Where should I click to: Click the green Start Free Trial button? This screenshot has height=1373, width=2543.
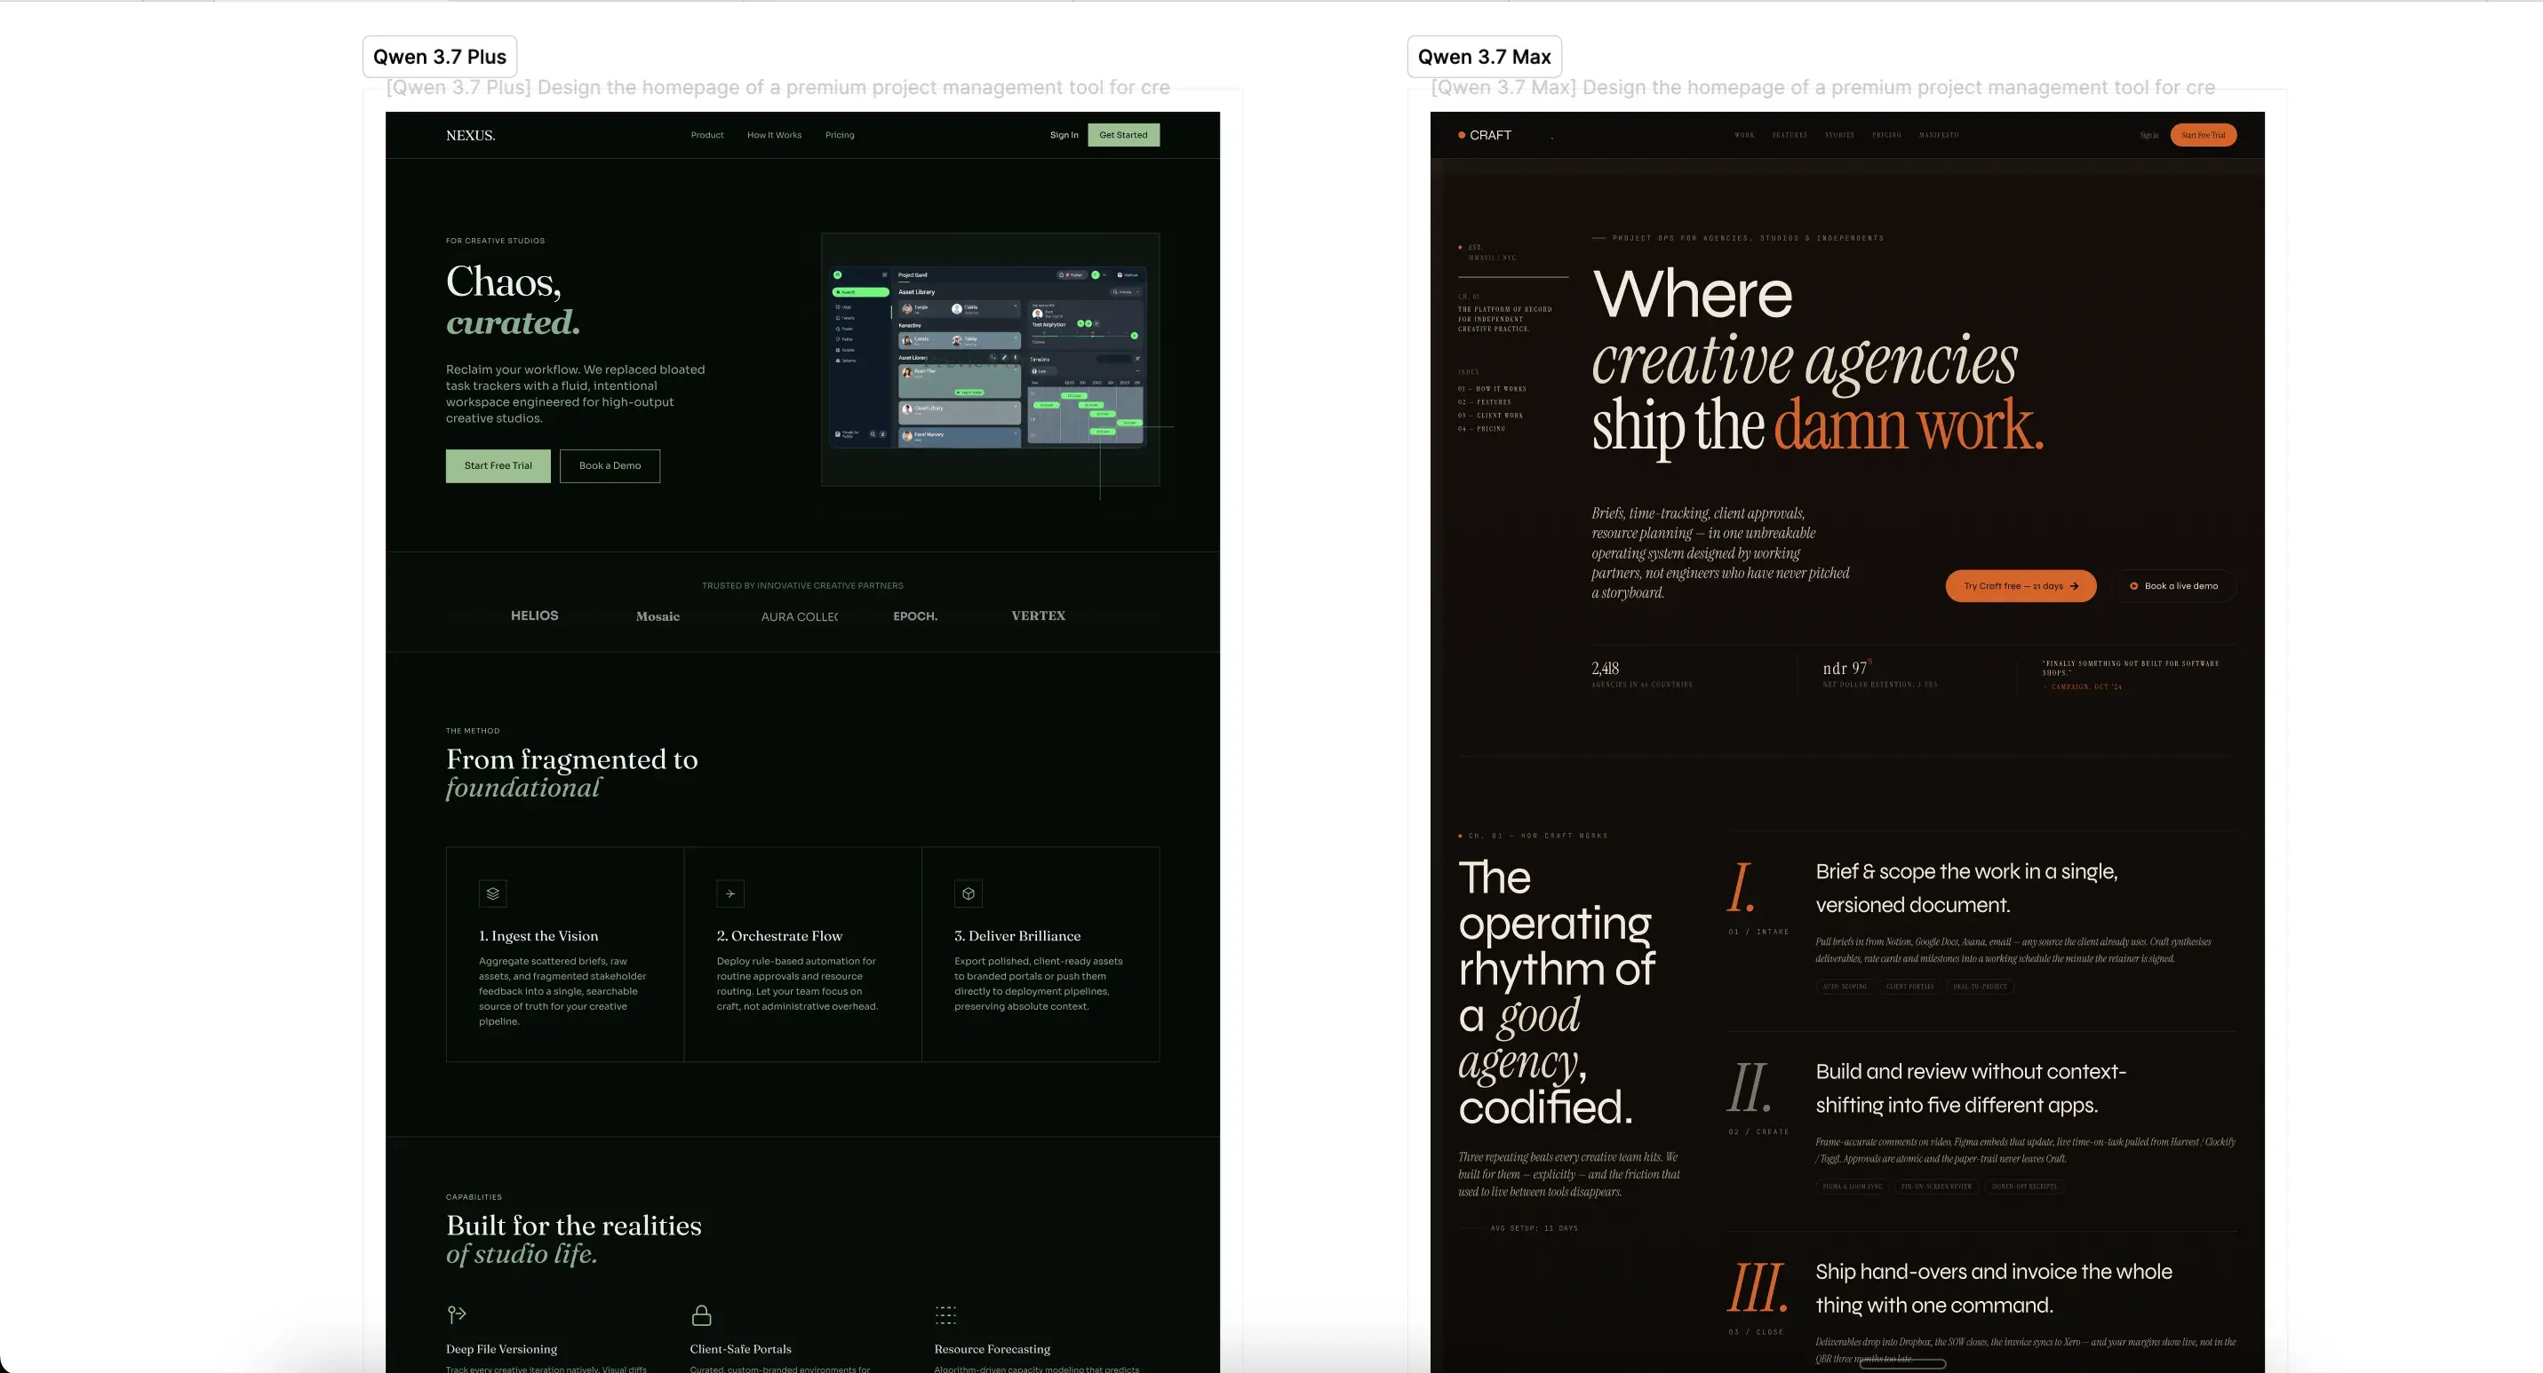coord(498,465)
